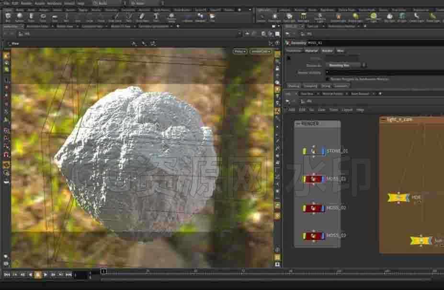Switch to the Material parameter tab
Viewport: 444px width, 290px height.
pyautogui.click(x=311, y=51)
